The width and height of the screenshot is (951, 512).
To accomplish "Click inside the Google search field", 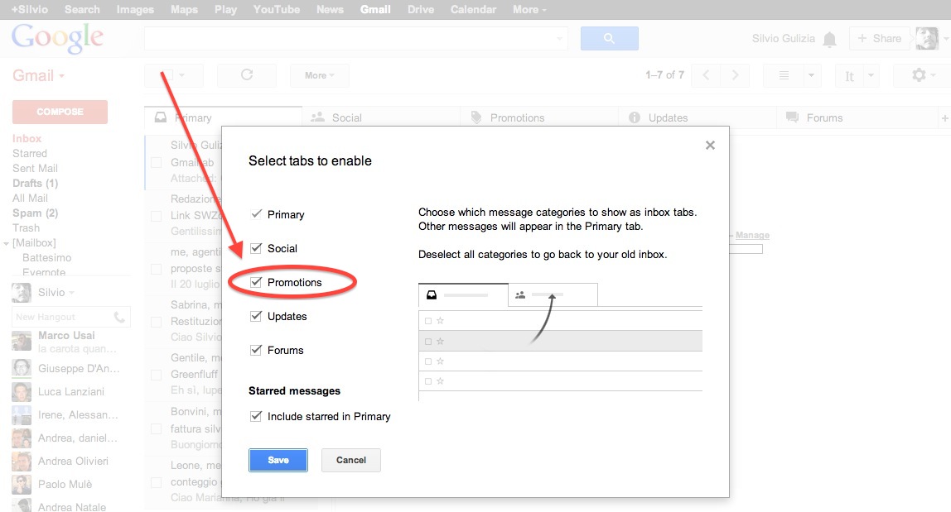I will [x=348, y=38].
